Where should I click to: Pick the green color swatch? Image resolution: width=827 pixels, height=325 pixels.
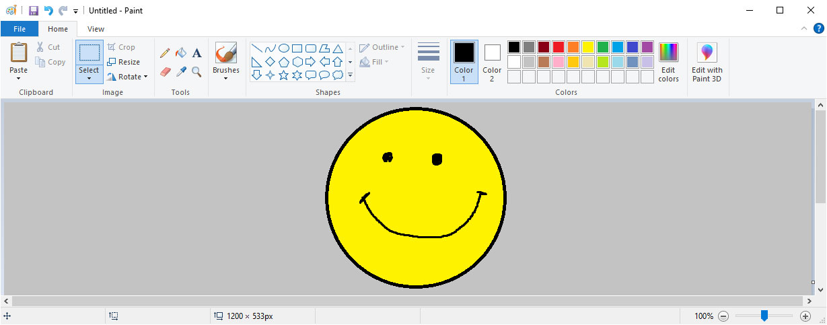click(x=603, y=47)
